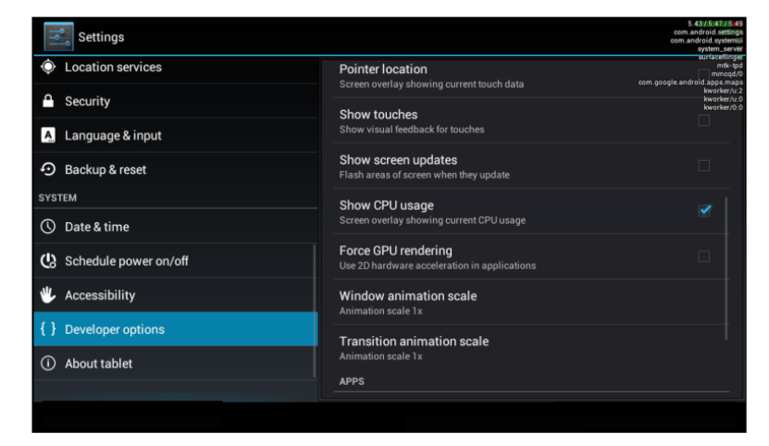
Task: Click the Settings app icon in header
Action: point(59,37)
